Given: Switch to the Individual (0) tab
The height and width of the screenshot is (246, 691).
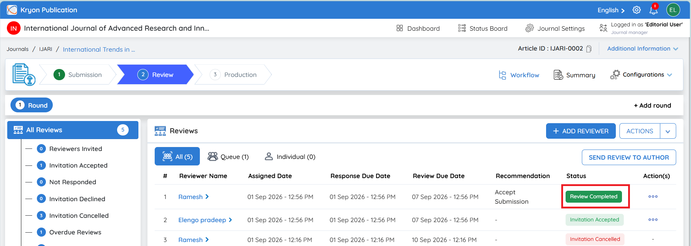Looking at the screenshot, I should pos(290,156).
